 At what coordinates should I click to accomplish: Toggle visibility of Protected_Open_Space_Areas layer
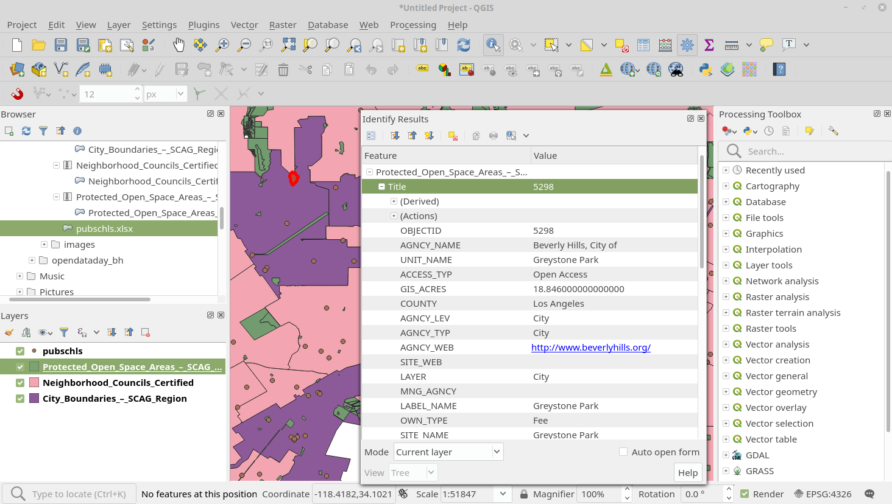20,367
